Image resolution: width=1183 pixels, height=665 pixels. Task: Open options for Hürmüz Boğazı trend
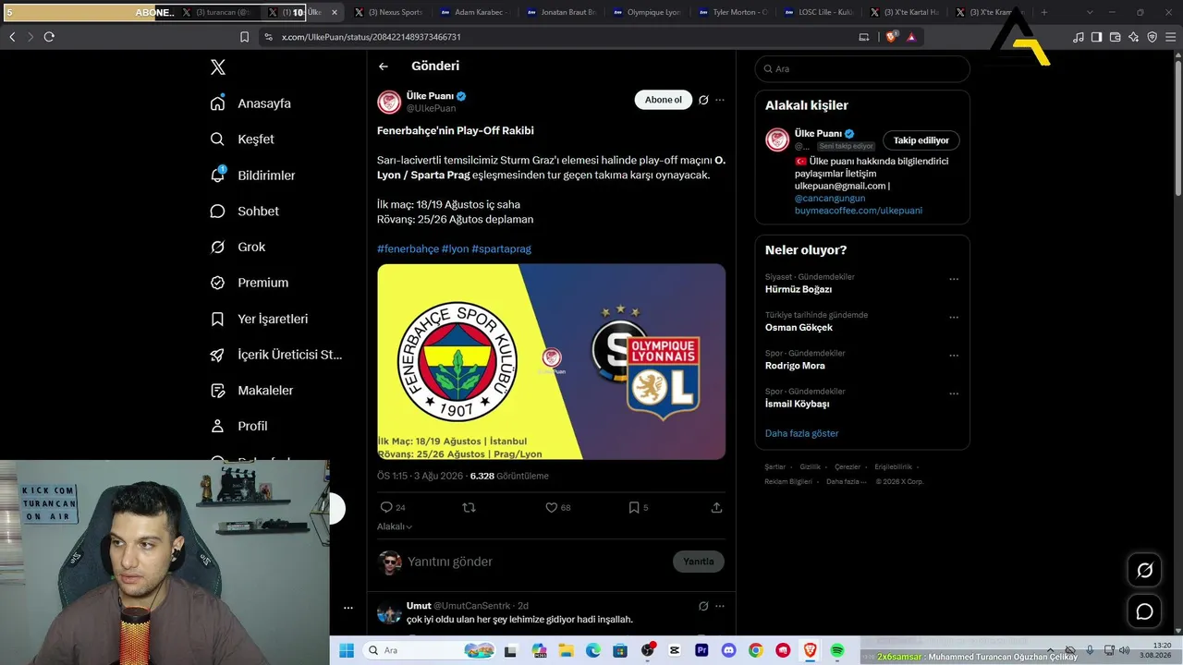tap(954, 279)
